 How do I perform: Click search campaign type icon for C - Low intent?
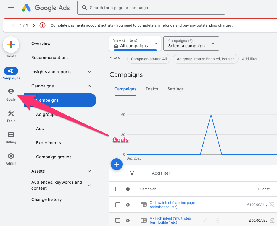pyautogui.click(x=144, y=205)
